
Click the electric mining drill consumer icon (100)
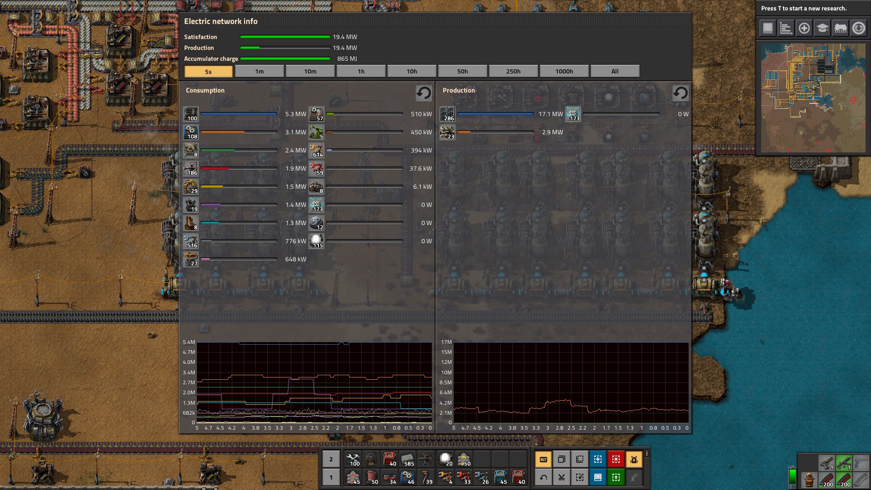(191, 114)
